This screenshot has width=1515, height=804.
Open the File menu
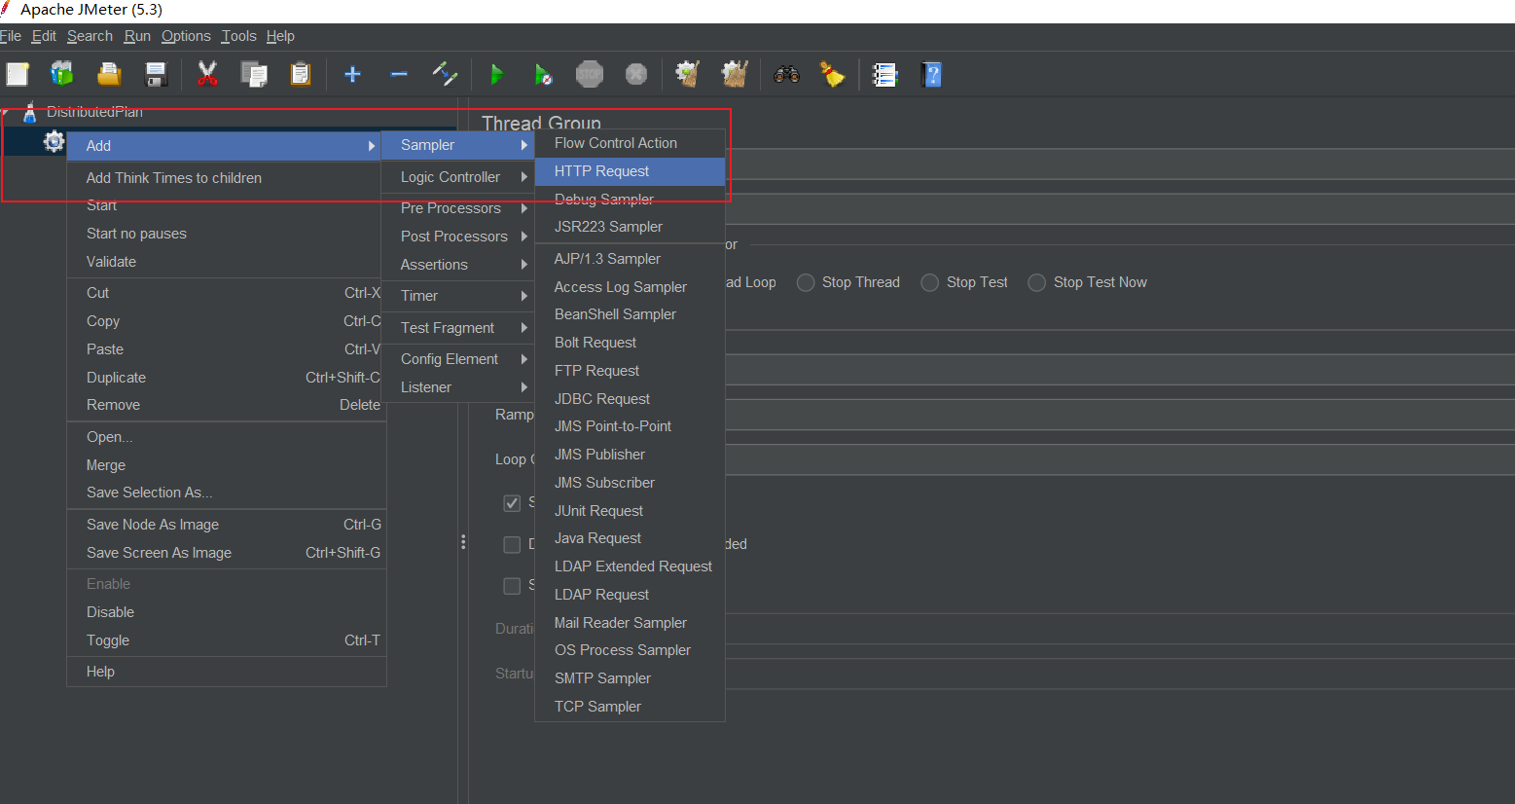coord(10,36)
